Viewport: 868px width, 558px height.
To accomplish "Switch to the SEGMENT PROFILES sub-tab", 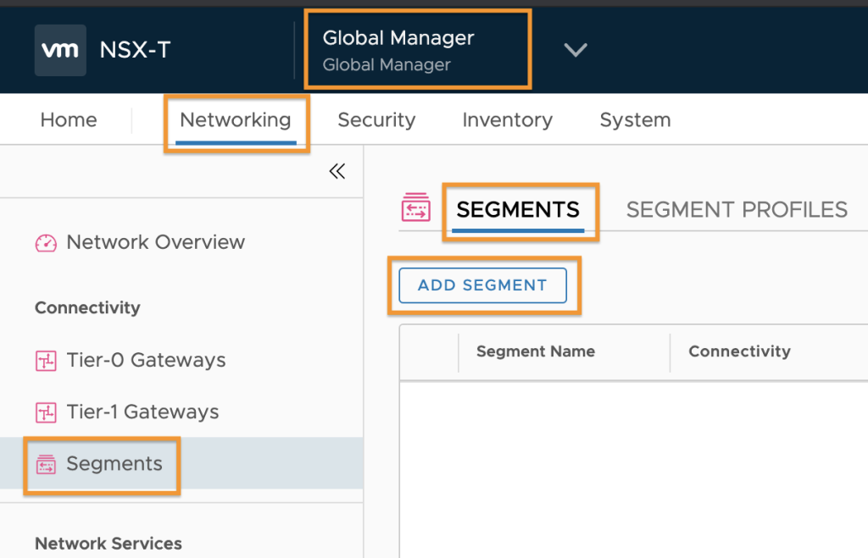I will 737,210.
